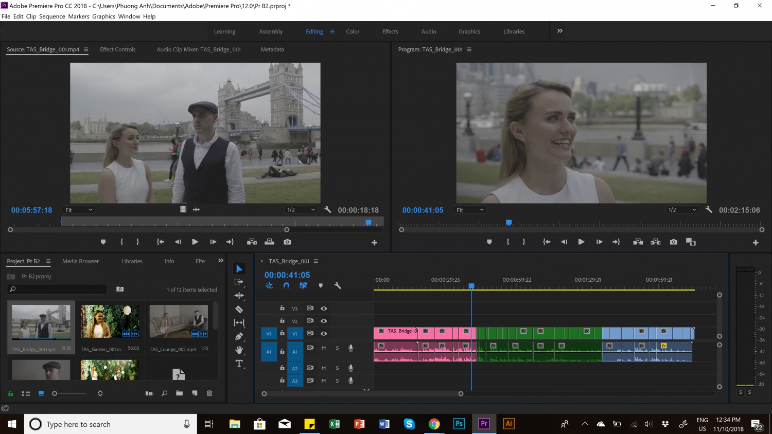Click Add Marker icon in timeline header

tap(321, 285)
